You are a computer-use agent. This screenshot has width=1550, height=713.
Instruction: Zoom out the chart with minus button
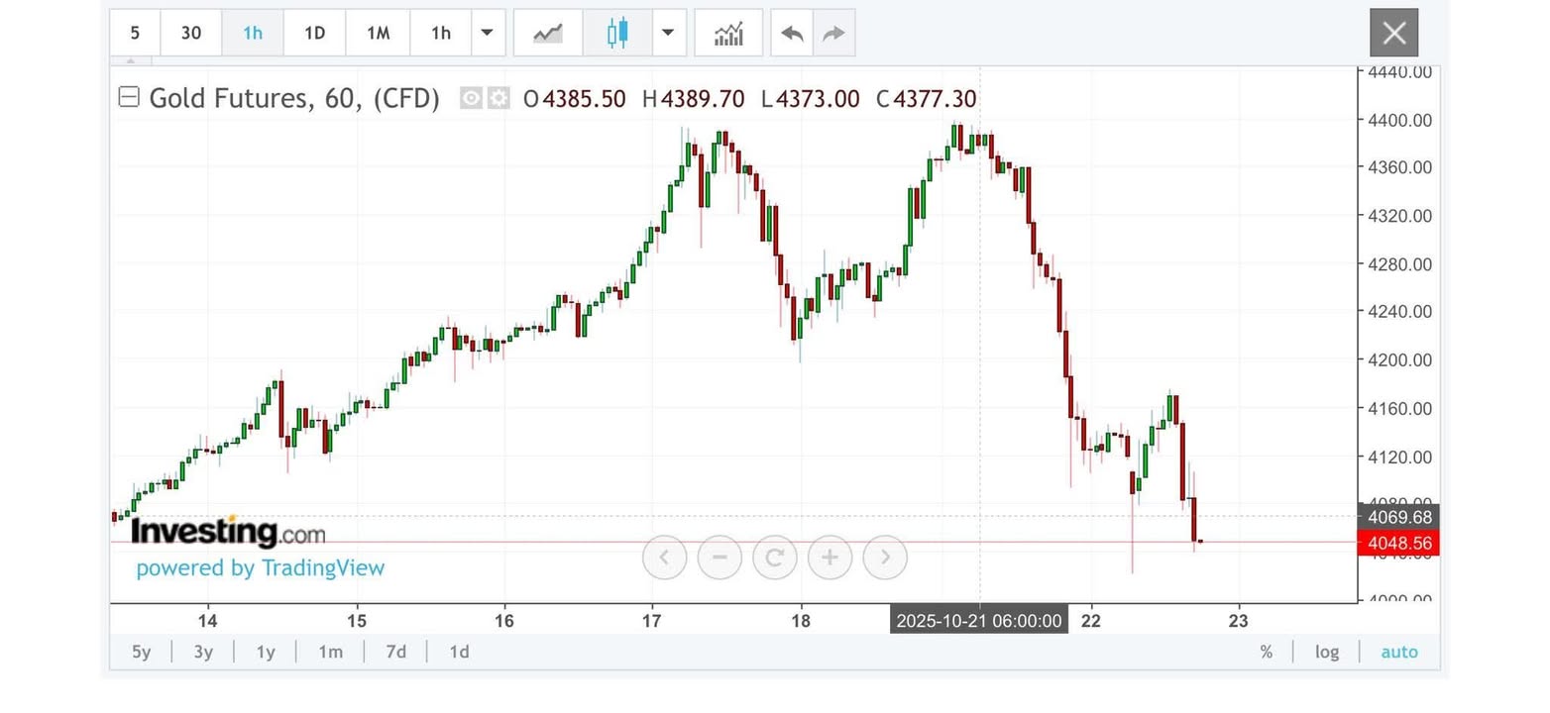click(x=720, y=558)
